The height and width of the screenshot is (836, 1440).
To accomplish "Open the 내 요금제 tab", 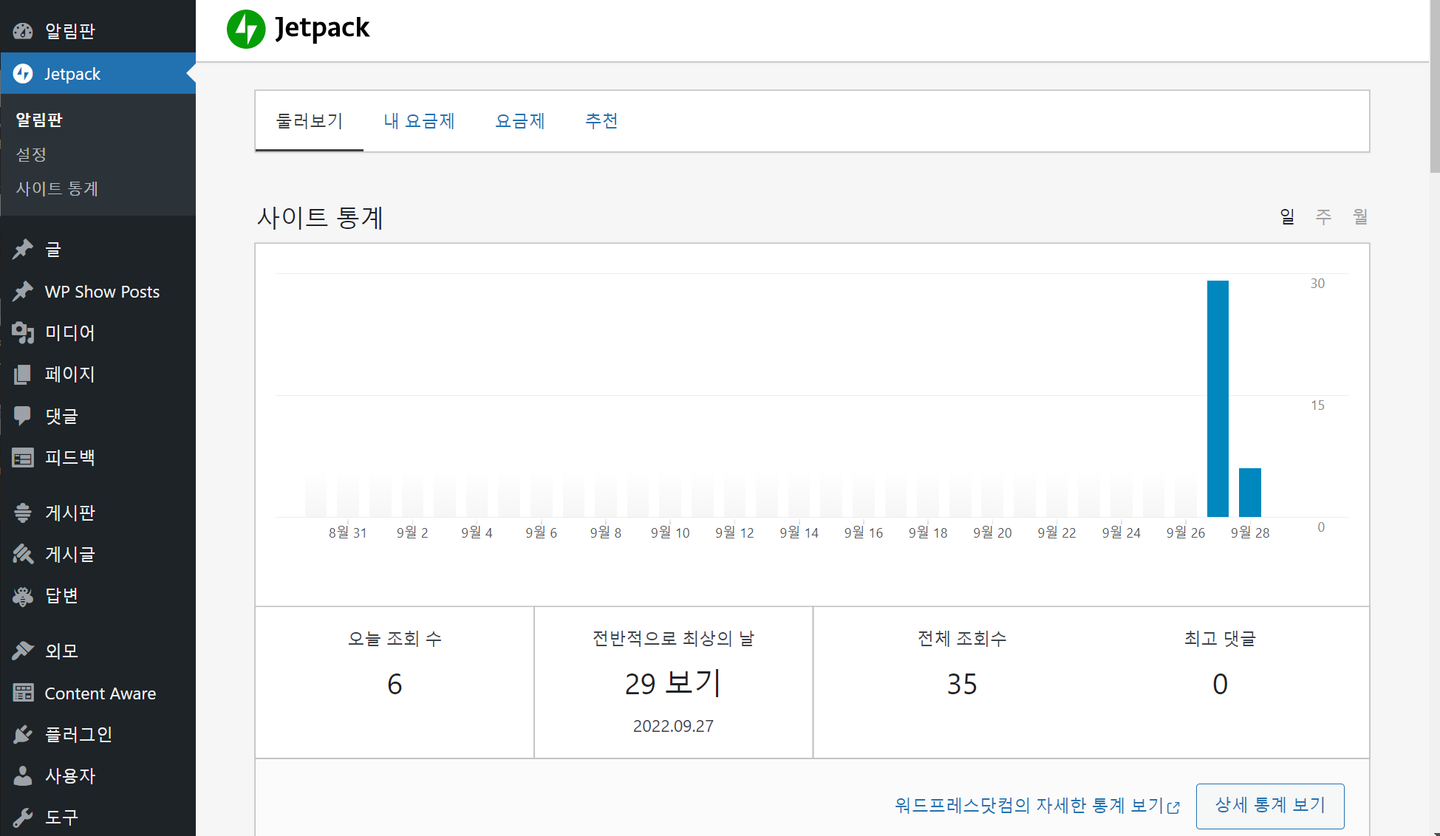I will [x=419, y=121].
